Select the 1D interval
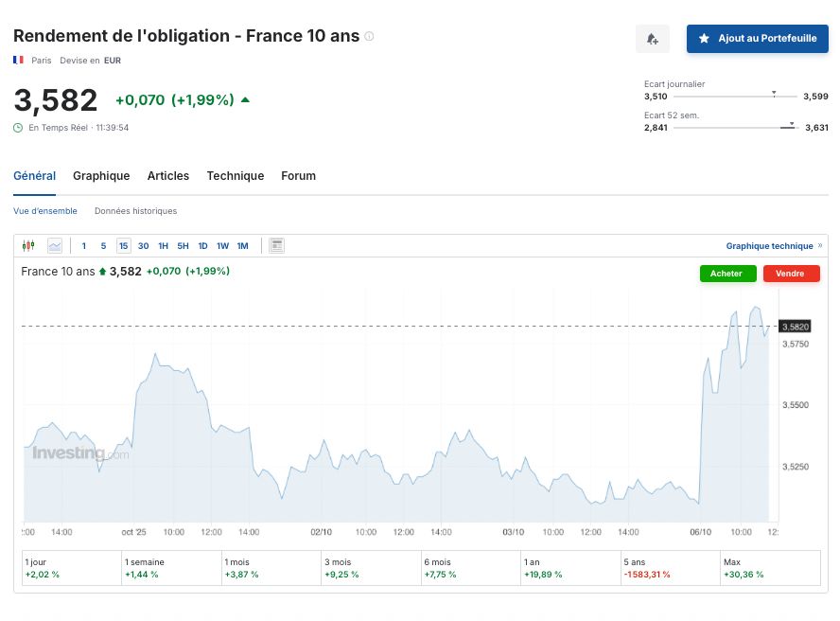The image size is (840, 621). (202, 245)
